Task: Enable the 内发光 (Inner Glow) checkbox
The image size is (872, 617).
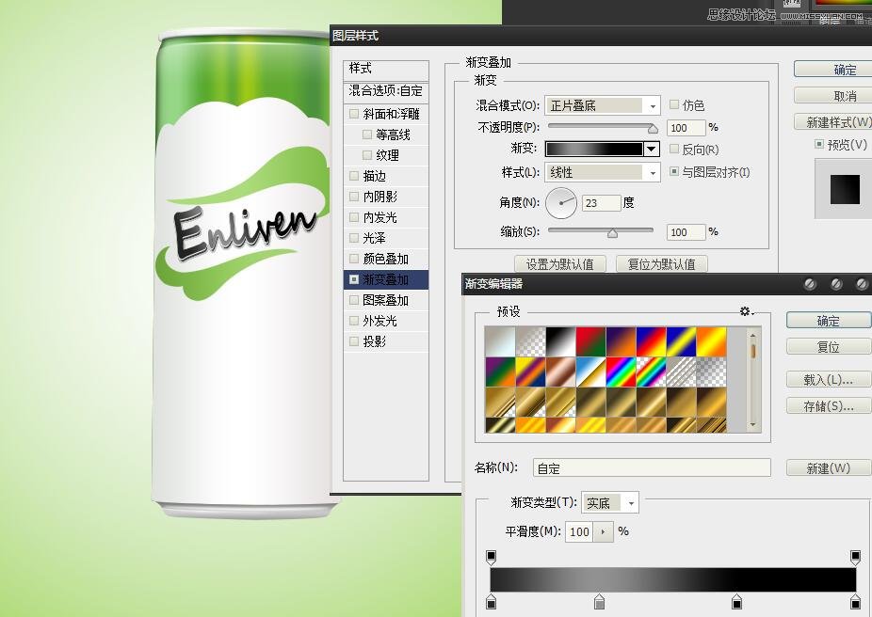Action: [x=354, y=217]
